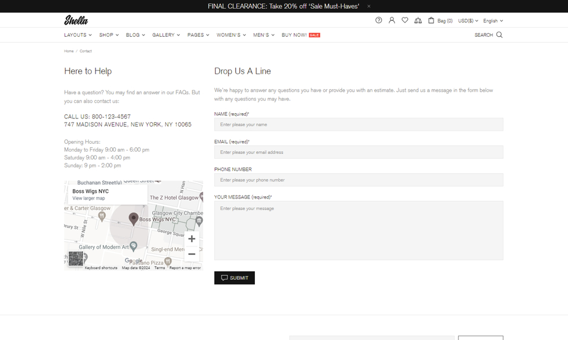Open the map Terms link
568x340 pixels.
159,268
